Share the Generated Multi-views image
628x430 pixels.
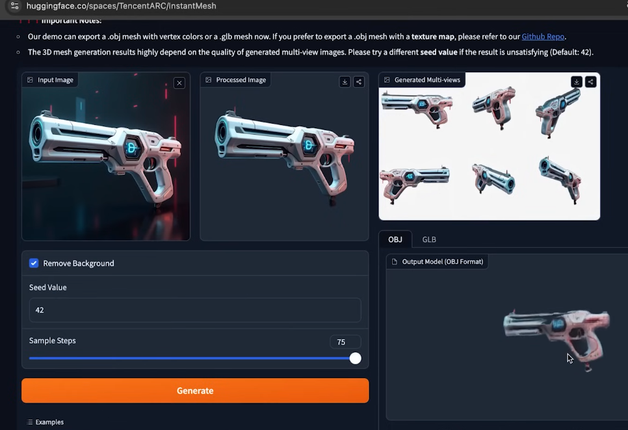click(x=591, y=82)
